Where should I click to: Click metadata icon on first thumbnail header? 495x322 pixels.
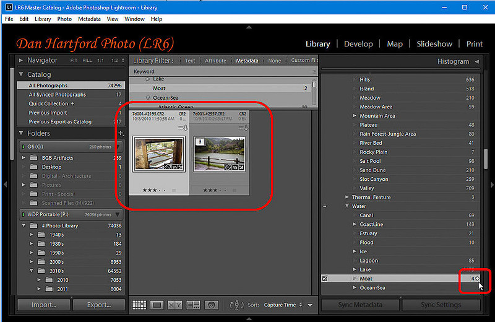183,128
